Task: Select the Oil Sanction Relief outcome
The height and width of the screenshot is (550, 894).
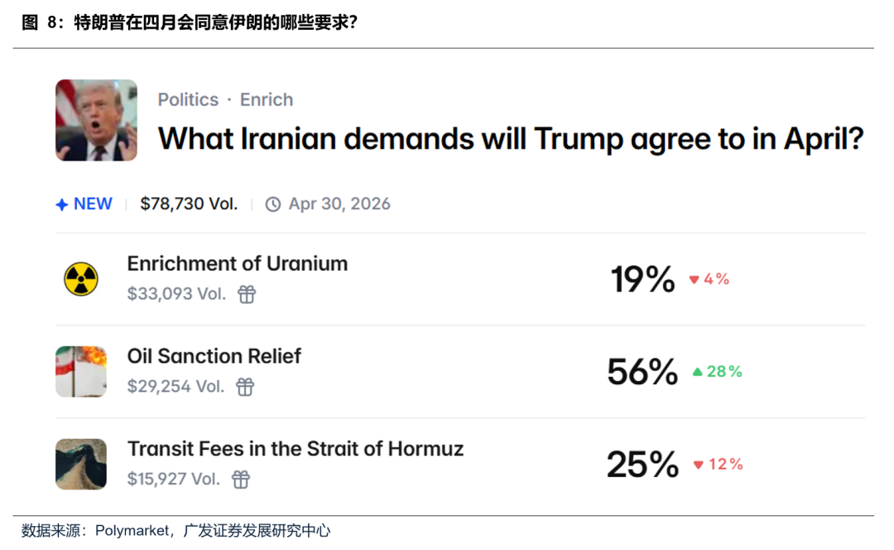Action: pos(214,356)
